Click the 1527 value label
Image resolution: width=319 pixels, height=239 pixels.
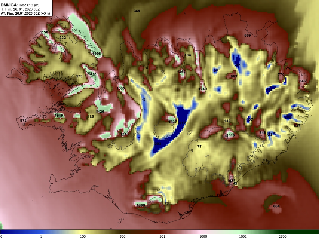coord(173,122)
